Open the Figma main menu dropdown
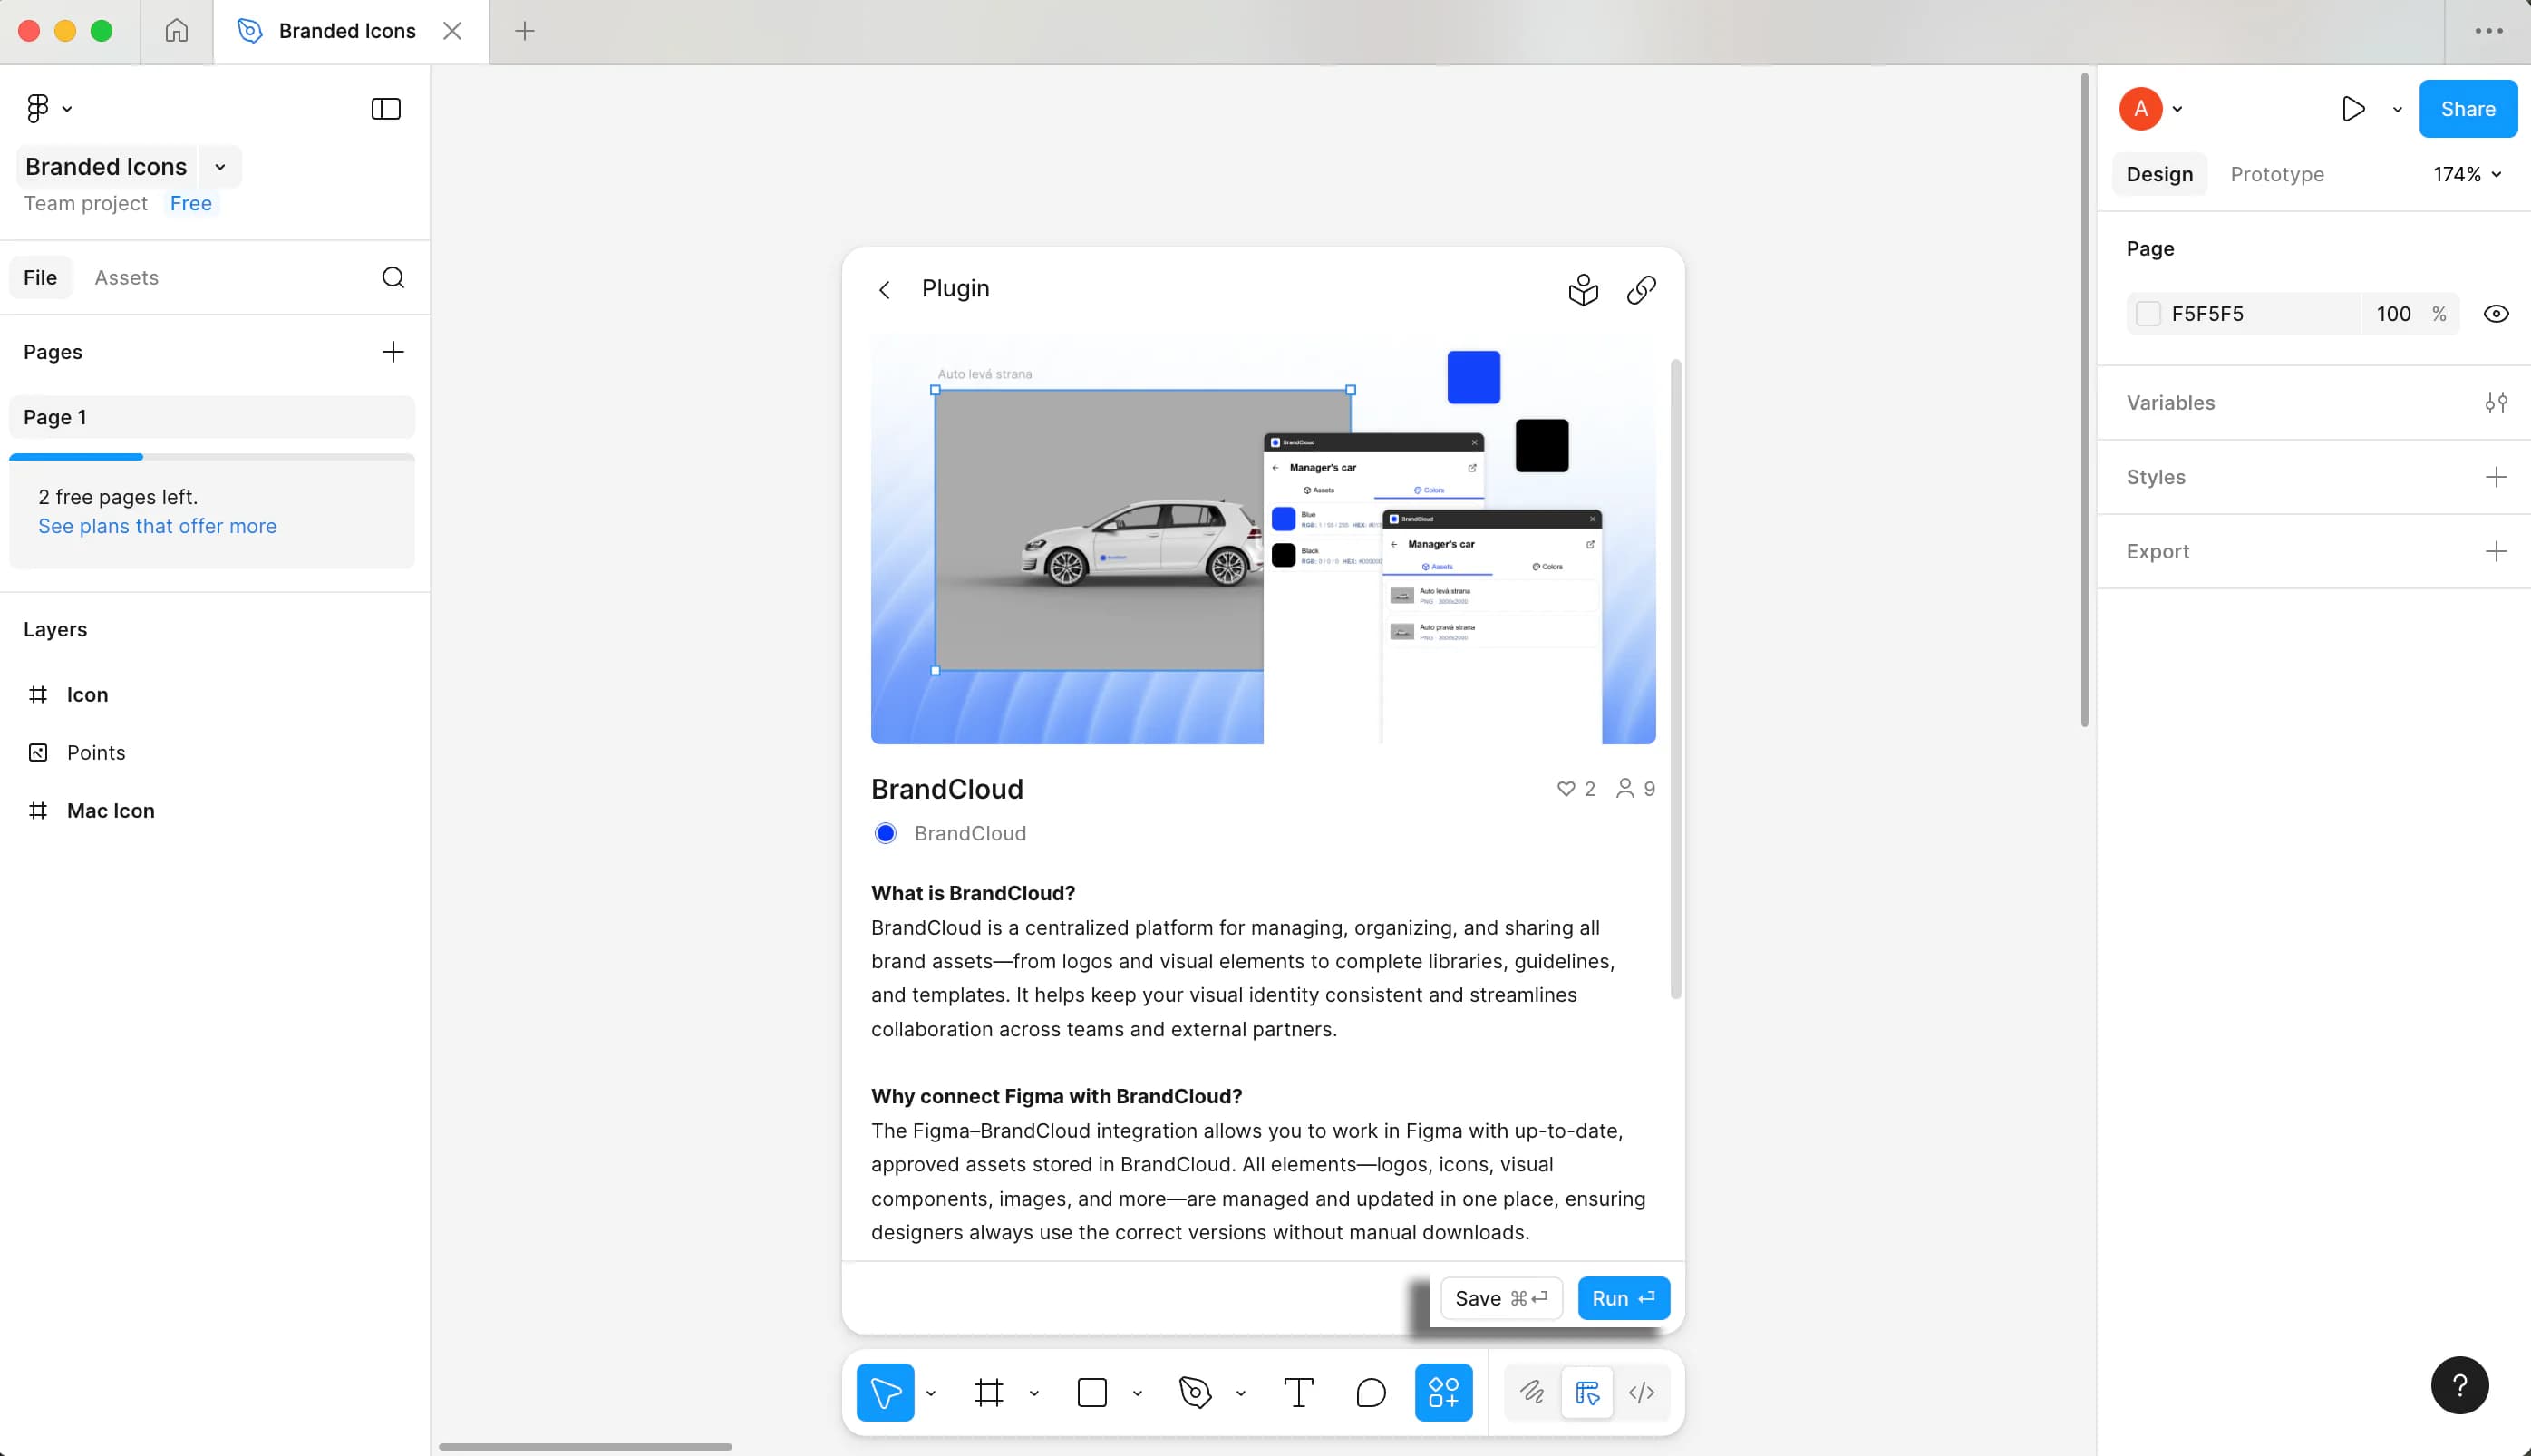Screen dimensions: 2531x1456 48,108
